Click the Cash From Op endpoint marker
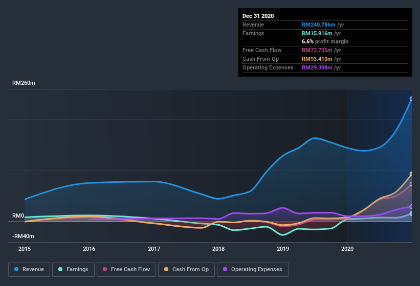420x286 pixels. (411, 174)
